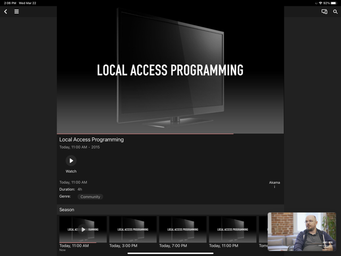Open the Today 11:00 PM episode thumbnail

(233, 230)
